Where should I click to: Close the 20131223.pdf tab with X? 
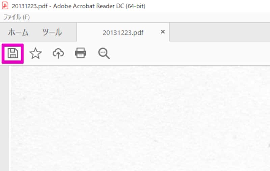click(163, 32)
